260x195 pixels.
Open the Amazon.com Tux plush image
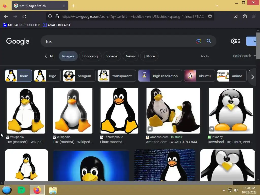(173, 111)
